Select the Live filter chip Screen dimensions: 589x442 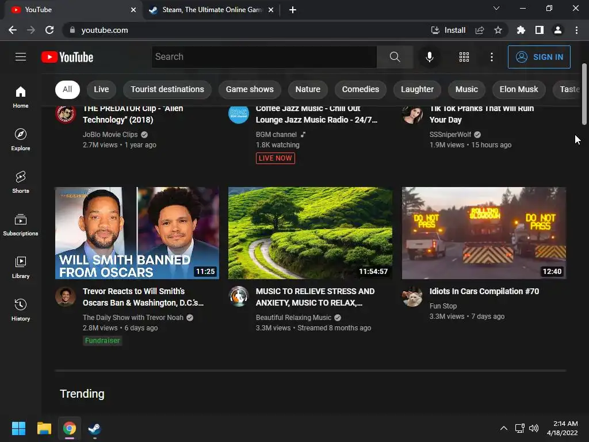coord(101,89)
